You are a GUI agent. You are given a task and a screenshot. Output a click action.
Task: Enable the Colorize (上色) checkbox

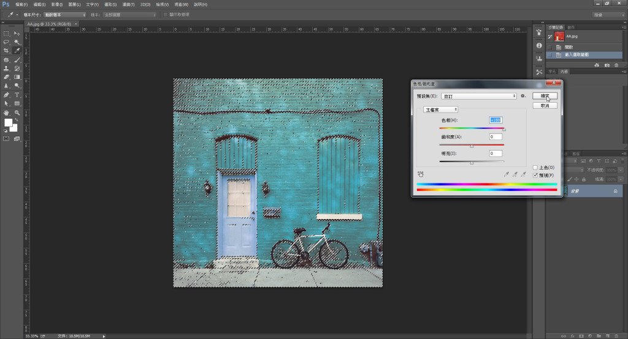535,167
